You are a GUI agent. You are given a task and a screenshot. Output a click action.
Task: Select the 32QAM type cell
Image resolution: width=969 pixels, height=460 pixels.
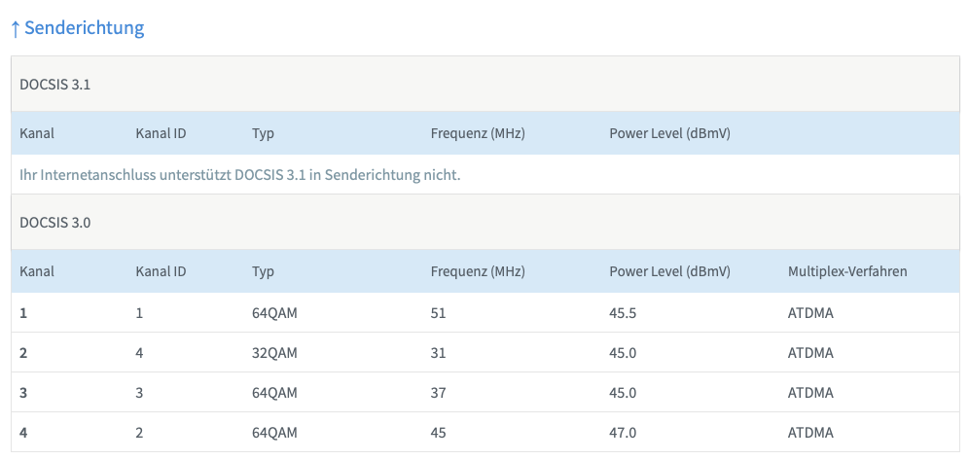273,353
